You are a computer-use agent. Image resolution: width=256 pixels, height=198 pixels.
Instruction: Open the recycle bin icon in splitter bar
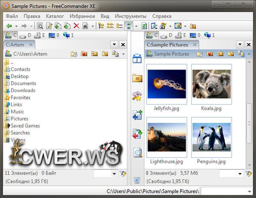(137, 181)
